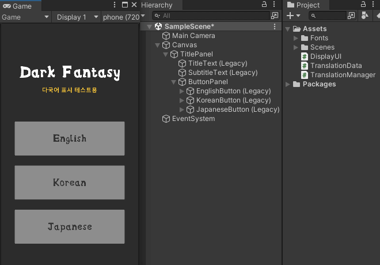Click the Unity scene icon beside SampleScene
Screen dimensions: 380x265
pyautogui.click(x=158, y=26)
